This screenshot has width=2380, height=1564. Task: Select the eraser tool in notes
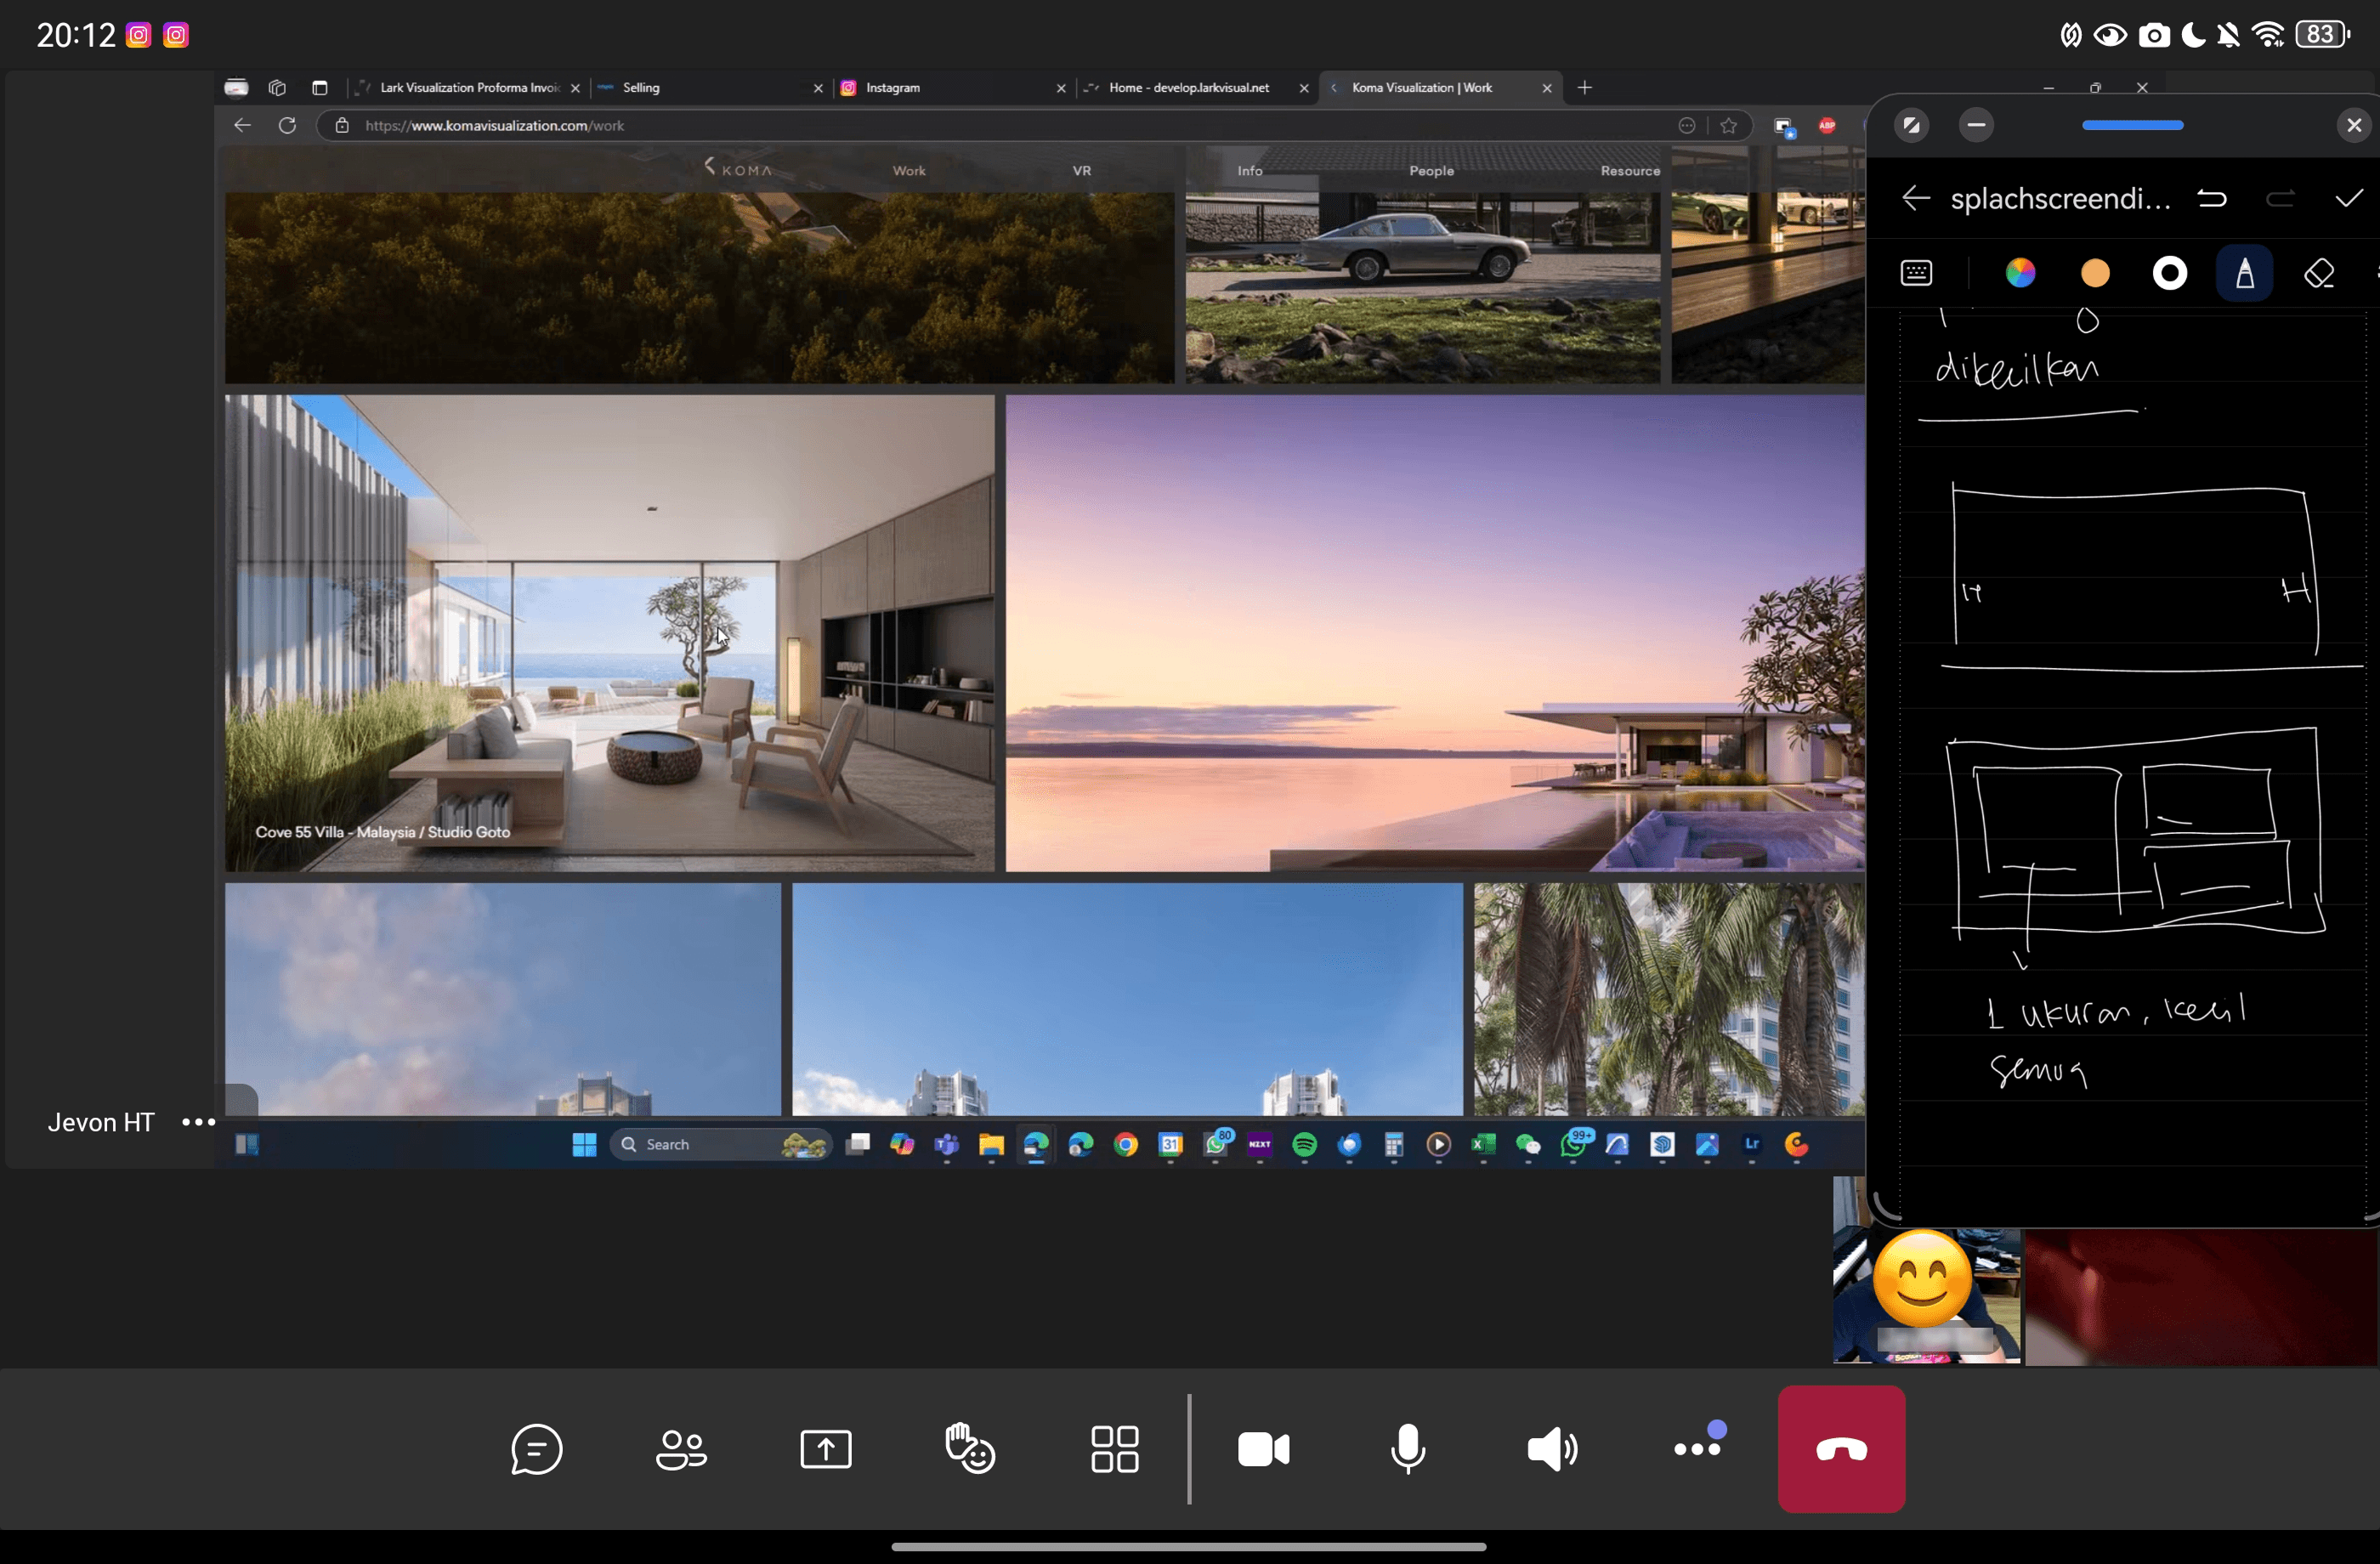(x=2319, y=273)
